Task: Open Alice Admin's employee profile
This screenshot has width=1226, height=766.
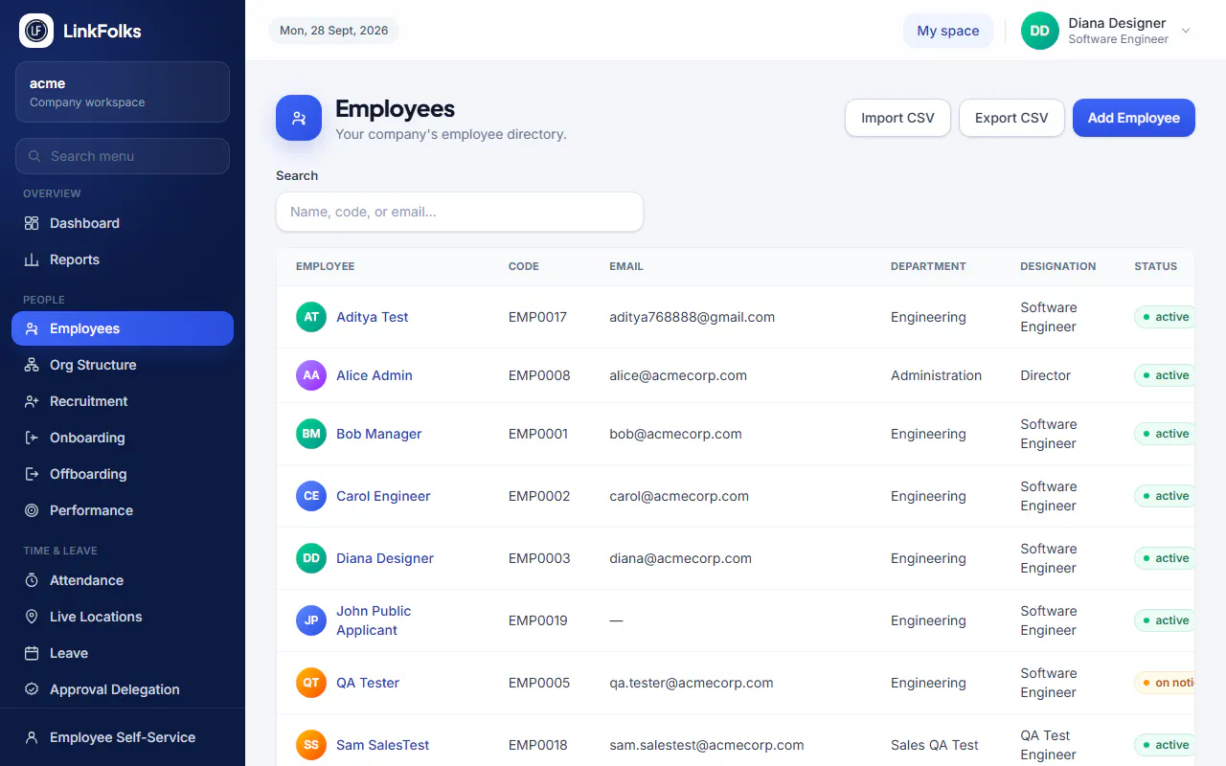Action: (375, 375)
